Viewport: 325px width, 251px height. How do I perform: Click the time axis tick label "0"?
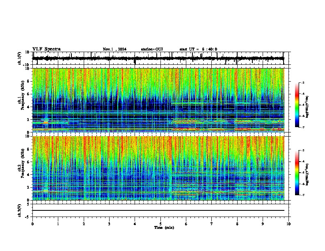(32, 224)
